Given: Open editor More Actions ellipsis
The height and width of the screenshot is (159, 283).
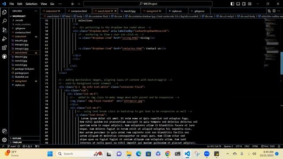Looking at the screenshot, I should click(x=279, y=11).
